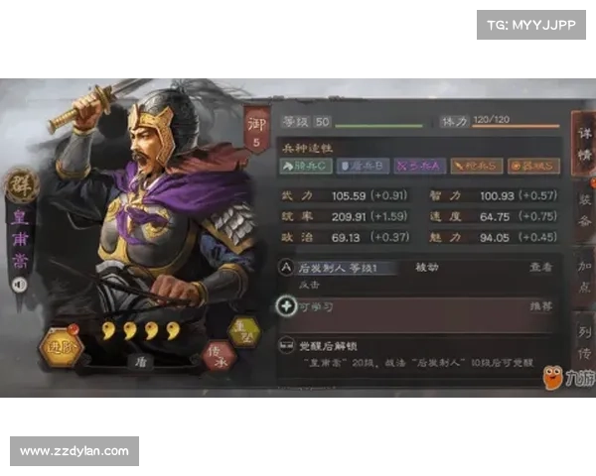Select the 盾兵B troop type badge

363,166
